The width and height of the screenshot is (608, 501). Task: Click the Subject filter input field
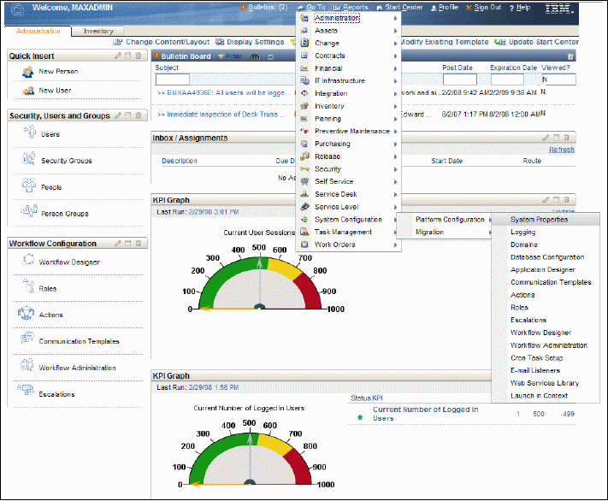pos(173,80)
